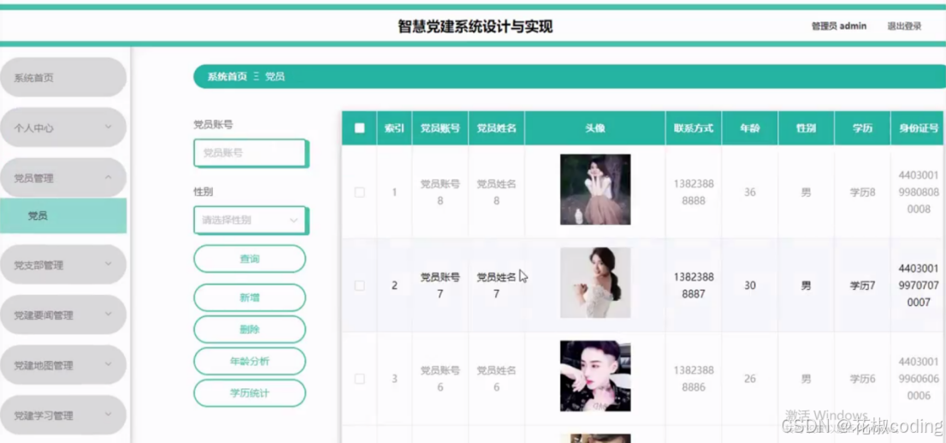946x443 pixels.
Task: Click the 学历7 cell
Action: [862, 286]
